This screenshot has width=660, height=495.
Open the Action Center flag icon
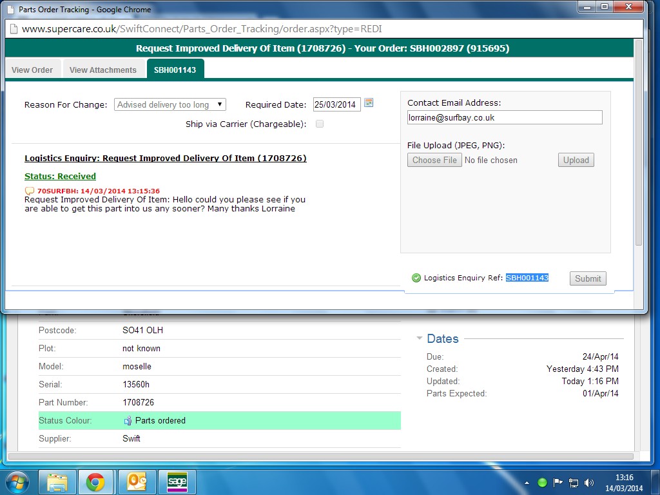click(558, 483)
